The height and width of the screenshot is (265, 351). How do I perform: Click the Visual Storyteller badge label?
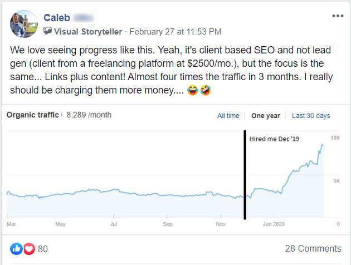(88, 32)
